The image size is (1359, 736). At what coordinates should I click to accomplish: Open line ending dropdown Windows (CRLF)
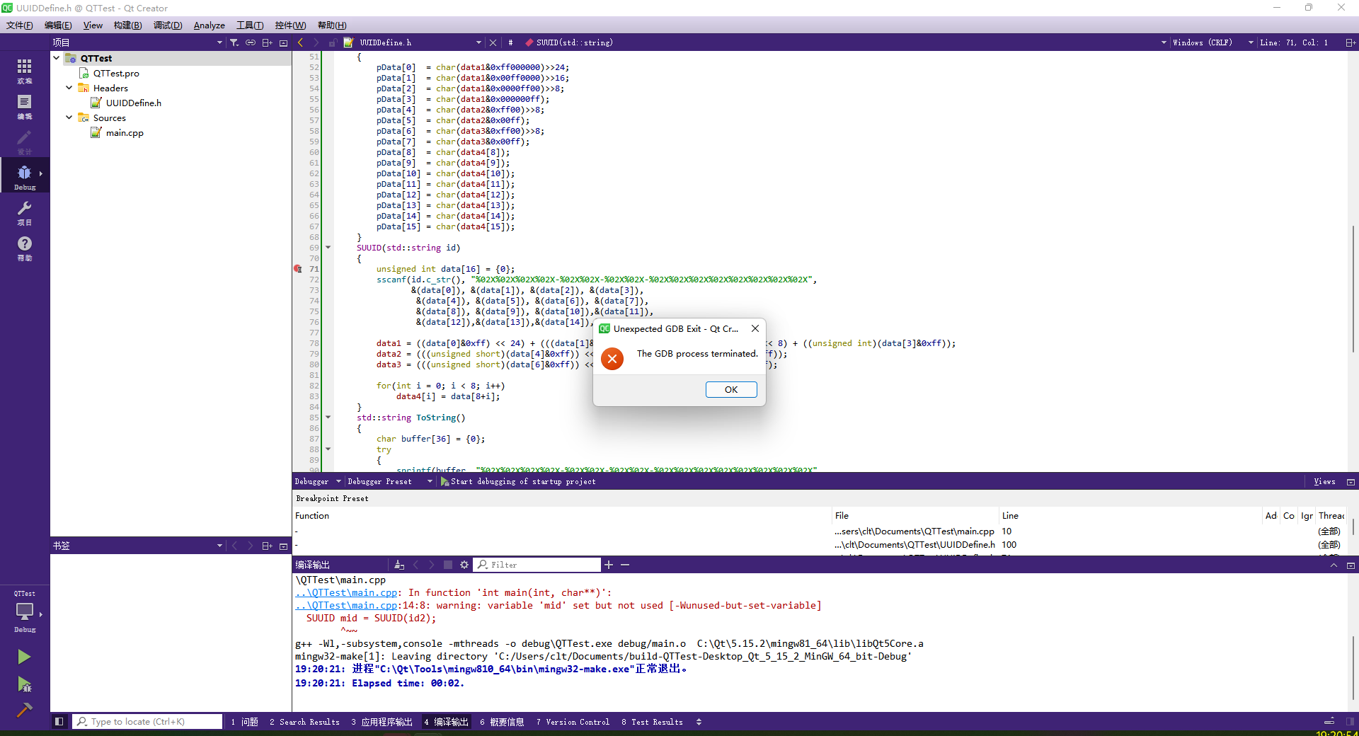1251,42
